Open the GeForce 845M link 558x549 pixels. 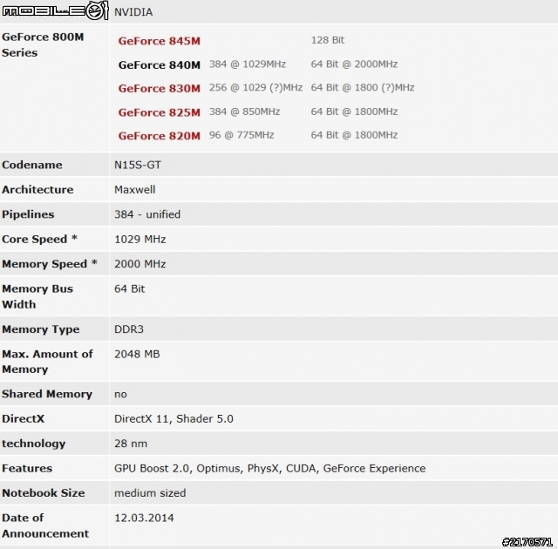(x=159, y=41)
